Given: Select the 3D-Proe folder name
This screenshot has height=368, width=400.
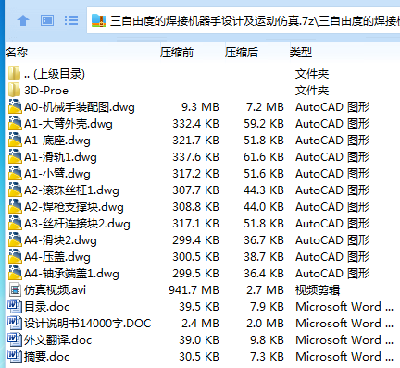Looking at the screenshot, I should pyautogui.click(x=46, y=91).
